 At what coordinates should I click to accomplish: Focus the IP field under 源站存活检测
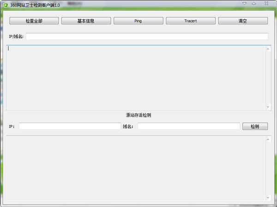tap(70, 126)
